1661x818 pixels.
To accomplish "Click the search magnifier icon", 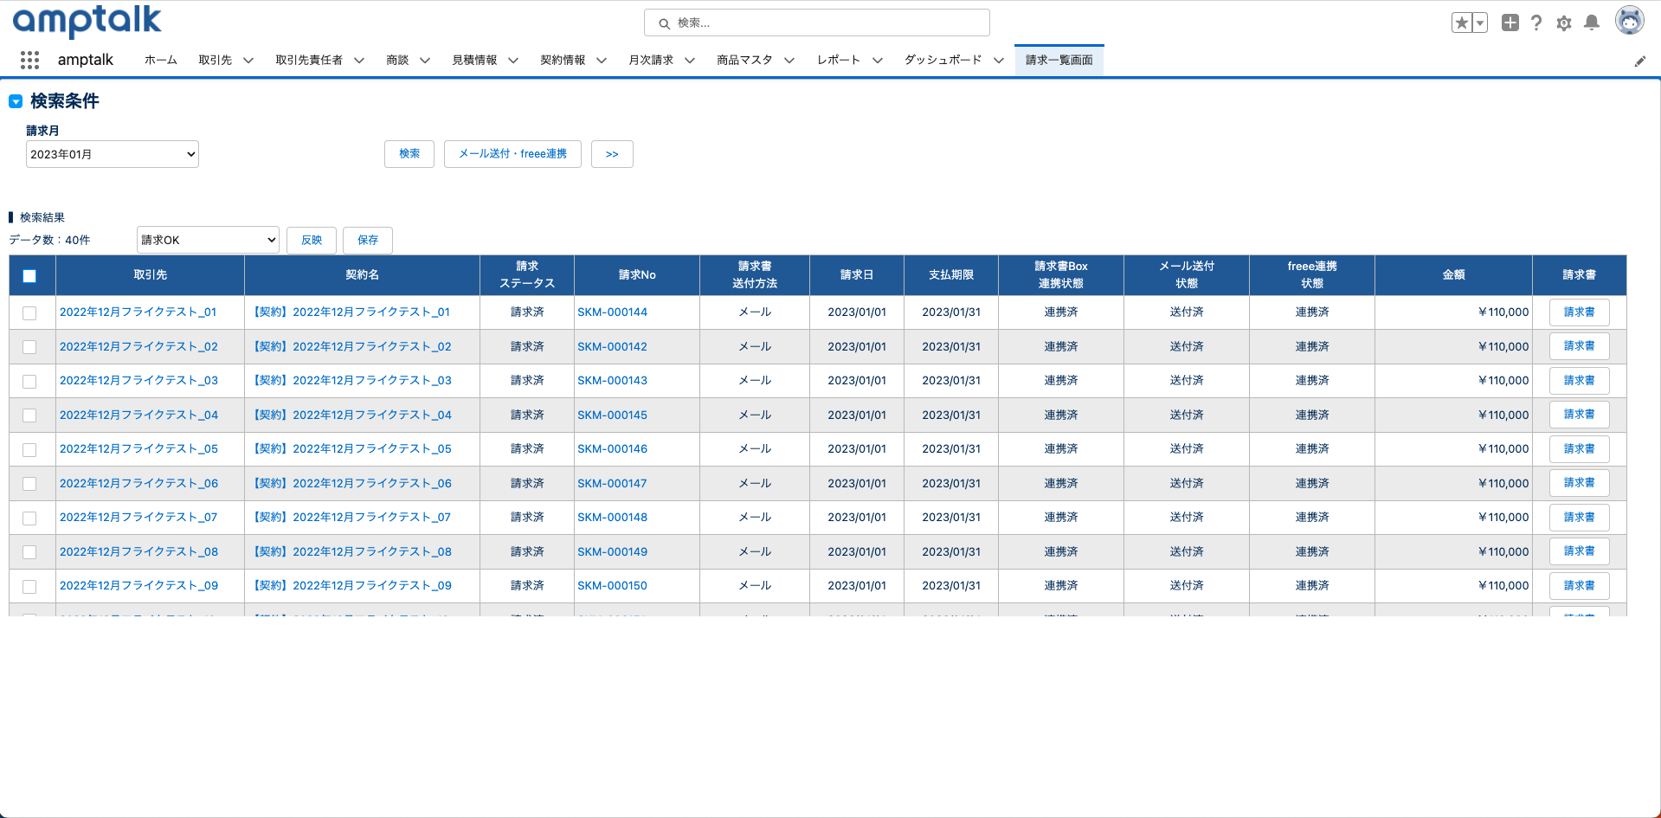I will (665, 23).
